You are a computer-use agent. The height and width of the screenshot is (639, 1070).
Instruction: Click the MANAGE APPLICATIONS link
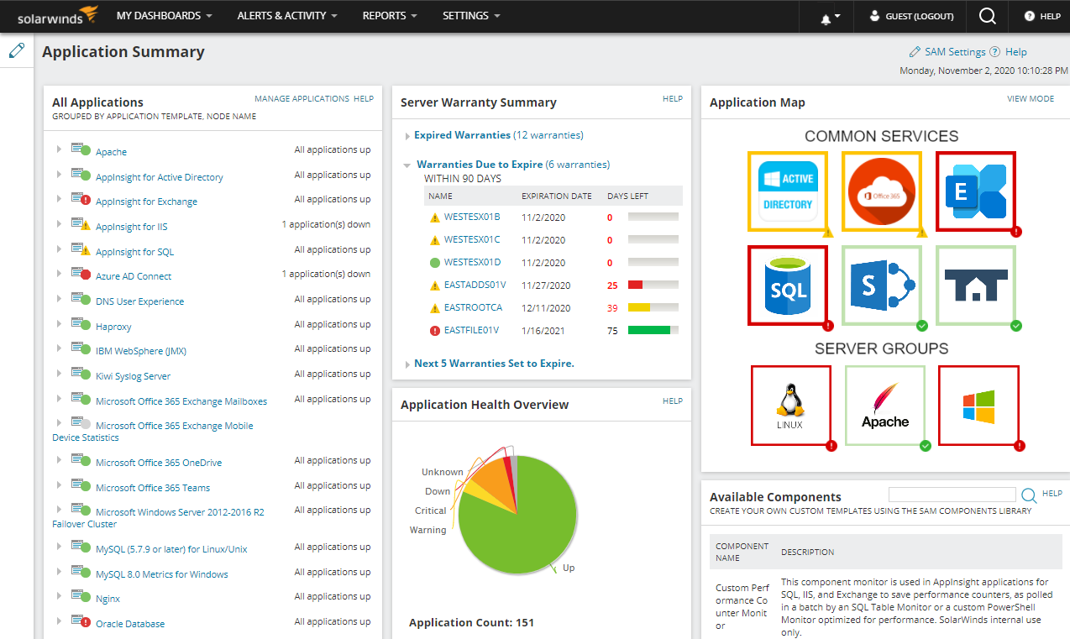click(302, 98)
